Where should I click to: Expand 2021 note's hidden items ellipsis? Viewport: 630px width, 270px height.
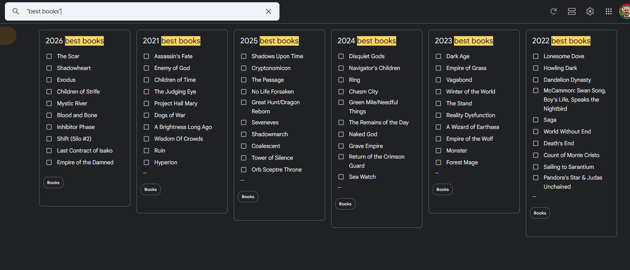145,173
